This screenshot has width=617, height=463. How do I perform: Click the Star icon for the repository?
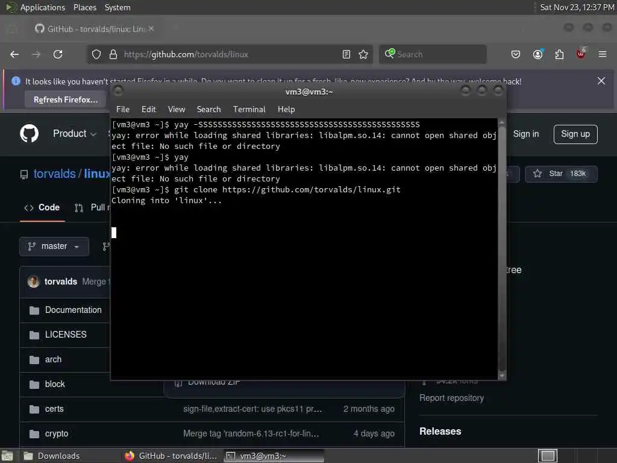click(537, 174)
